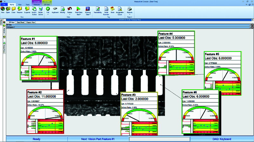The height and width of the screenshot is (142, 254).
Task: Click the Feature #5 title
Action: [212, 54]
